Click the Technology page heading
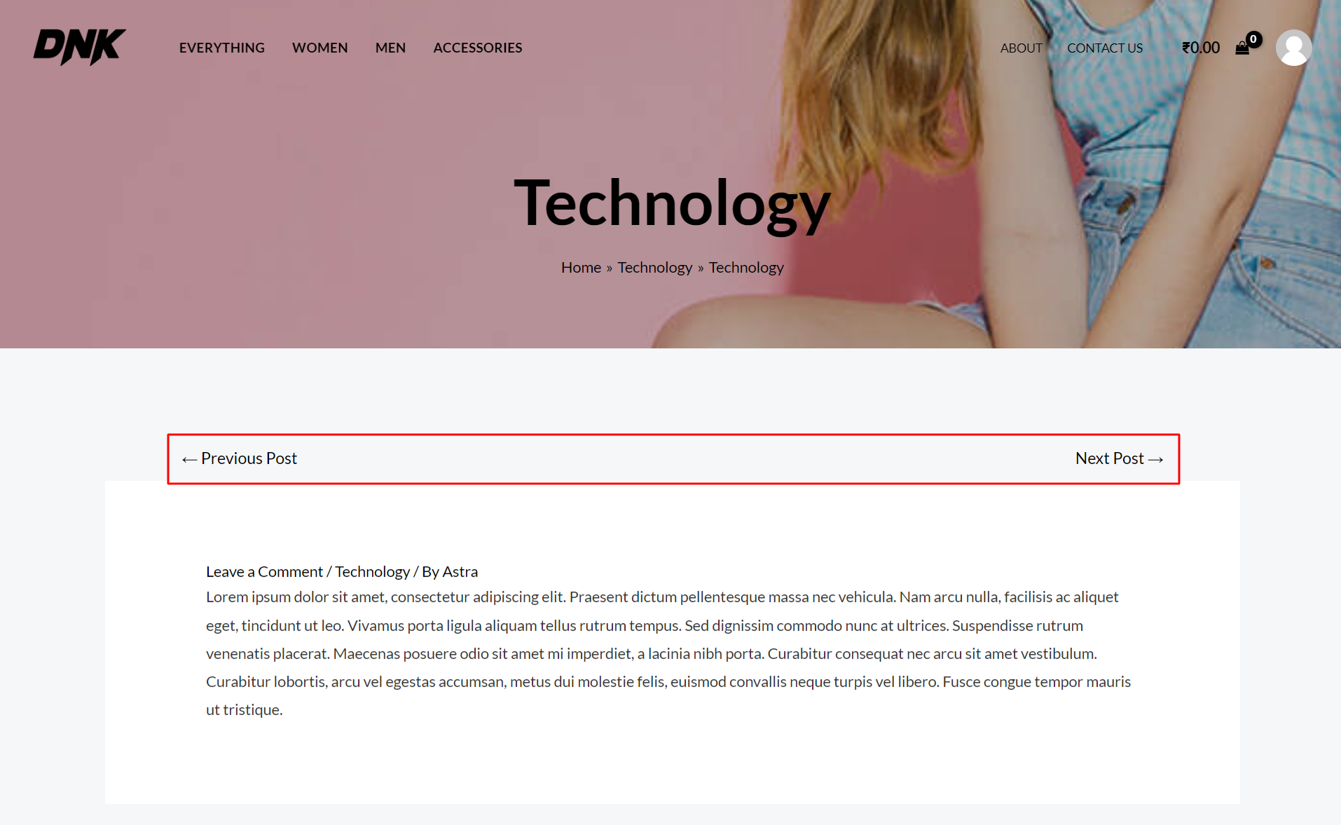The height and width of the screenshot is (825, 1341). (x=670, y=202)
